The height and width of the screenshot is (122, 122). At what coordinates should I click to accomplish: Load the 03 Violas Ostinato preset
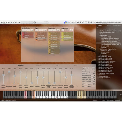109,42
